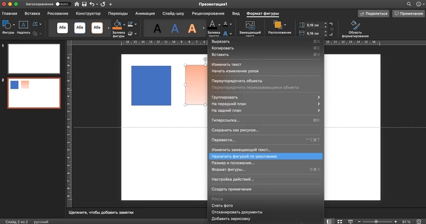The width and height of the screenshot is (426, 224).
Task: Apply the blue-outlined Абв shape style
Action: (x=79, y=27)
